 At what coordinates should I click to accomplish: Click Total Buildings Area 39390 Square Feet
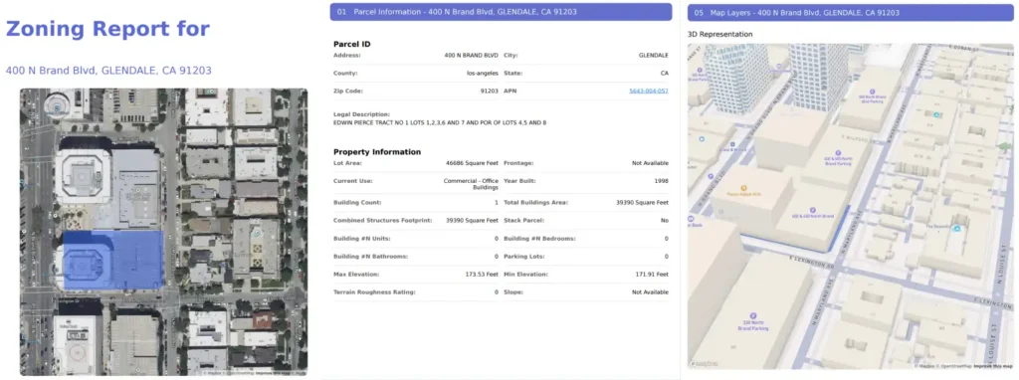click(642, 203)
